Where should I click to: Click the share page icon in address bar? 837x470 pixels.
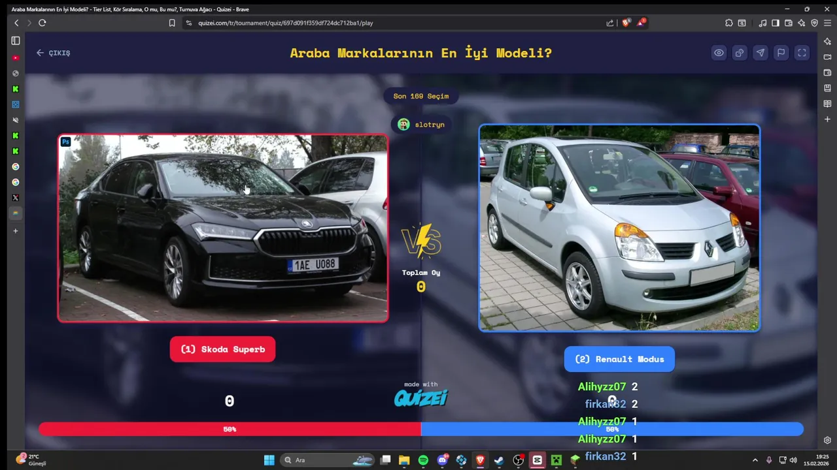coord(610,23)
